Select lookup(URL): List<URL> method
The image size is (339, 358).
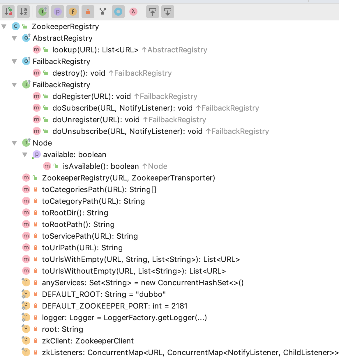(x=95, y=50)
